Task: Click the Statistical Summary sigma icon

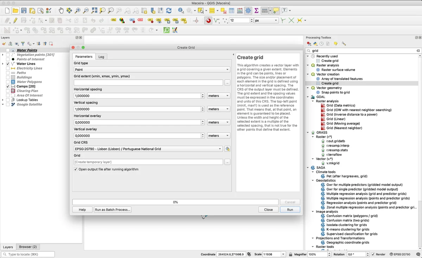Action: click(x=256, y=11)
